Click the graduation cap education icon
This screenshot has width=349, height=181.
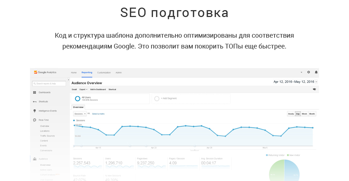[x=314, y=89]
